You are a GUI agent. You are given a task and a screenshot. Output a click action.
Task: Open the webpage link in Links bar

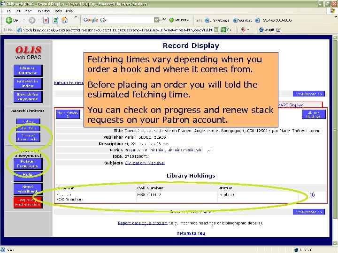tap(217, 20)
